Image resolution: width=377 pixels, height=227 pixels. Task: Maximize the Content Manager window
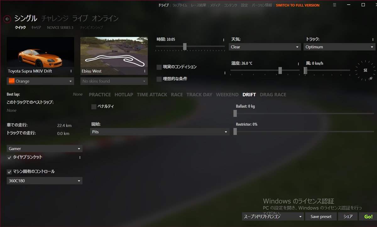click(363, 5)
